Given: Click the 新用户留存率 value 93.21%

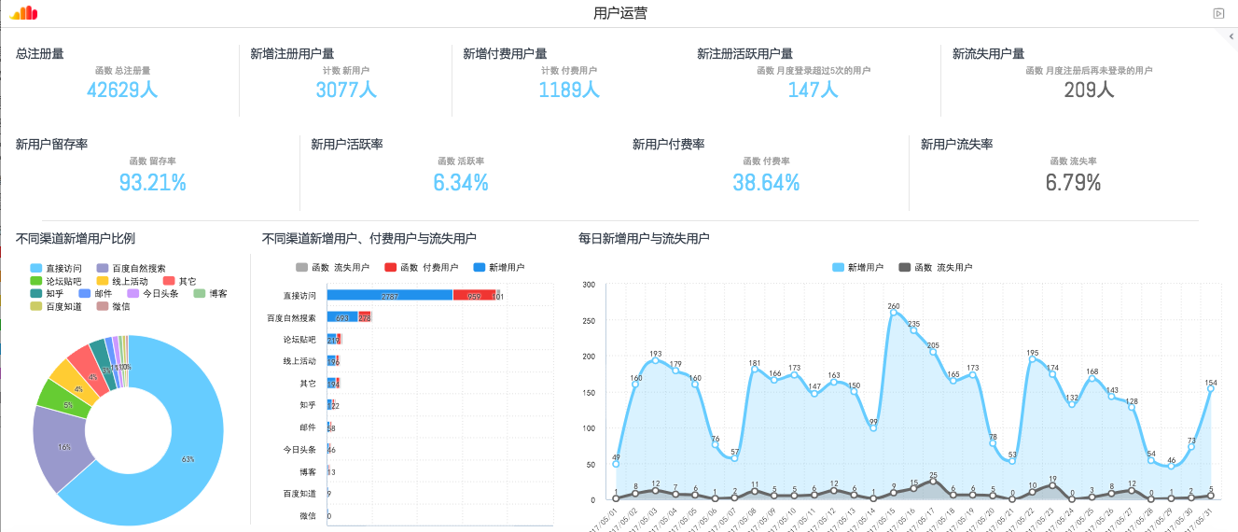Looking at the screenshot, I should pos(153,183).
